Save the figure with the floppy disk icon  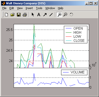pos(19,15)
